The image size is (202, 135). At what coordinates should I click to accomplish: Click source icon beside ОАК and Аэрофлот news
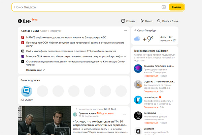[23, 51]
